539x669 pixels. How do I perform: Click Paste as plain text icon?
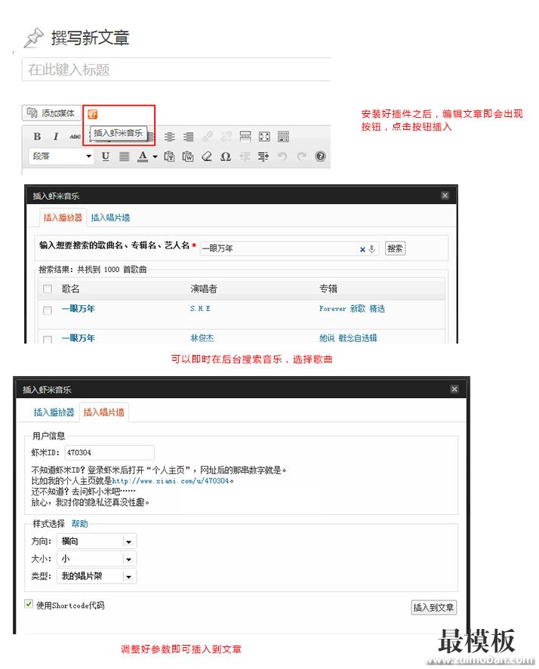pyautogui.click(x=169, y=156)
